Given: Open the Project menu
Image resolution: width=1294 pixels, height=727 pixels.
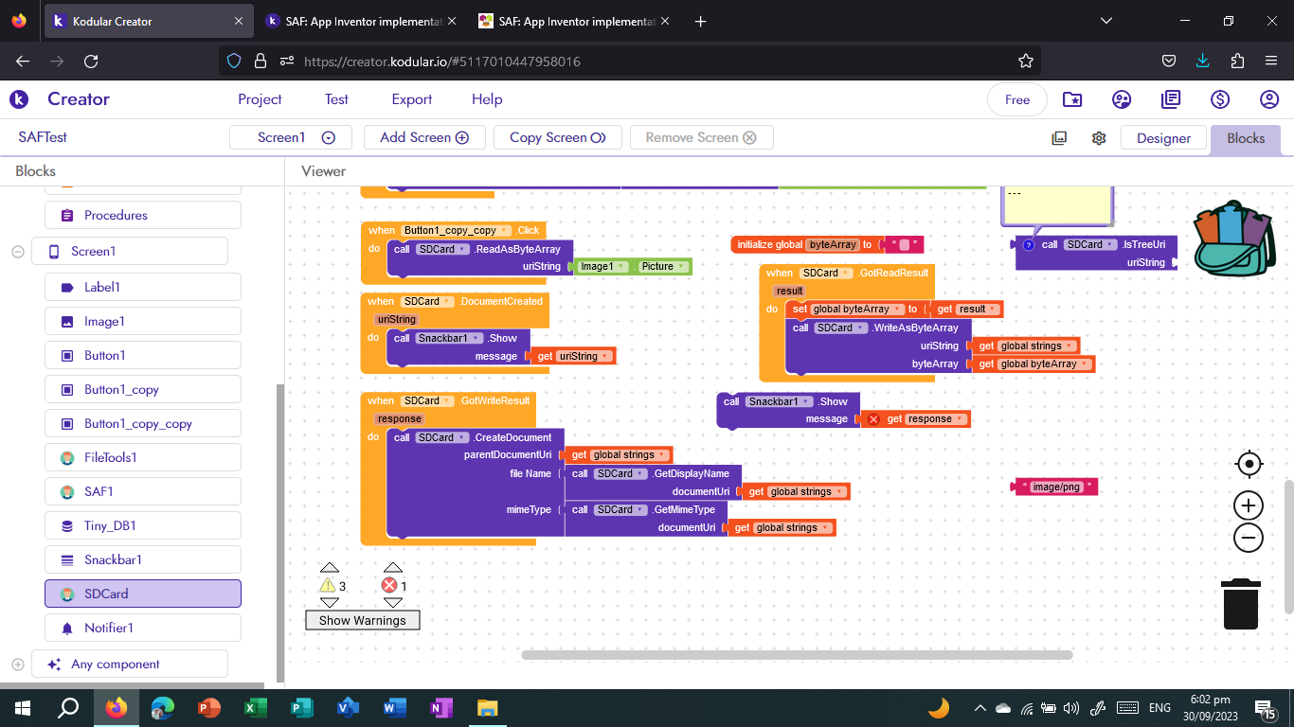Looking at the screenshot, I should (260, 98).
